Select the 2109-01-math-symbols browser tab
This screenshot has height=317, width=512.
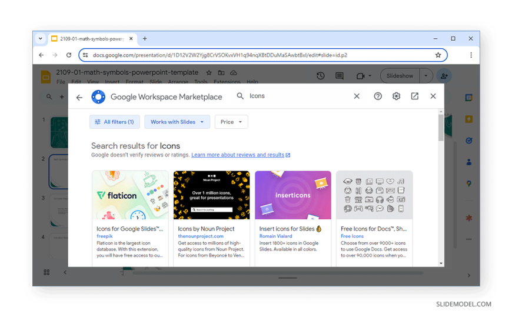[92, 39]
